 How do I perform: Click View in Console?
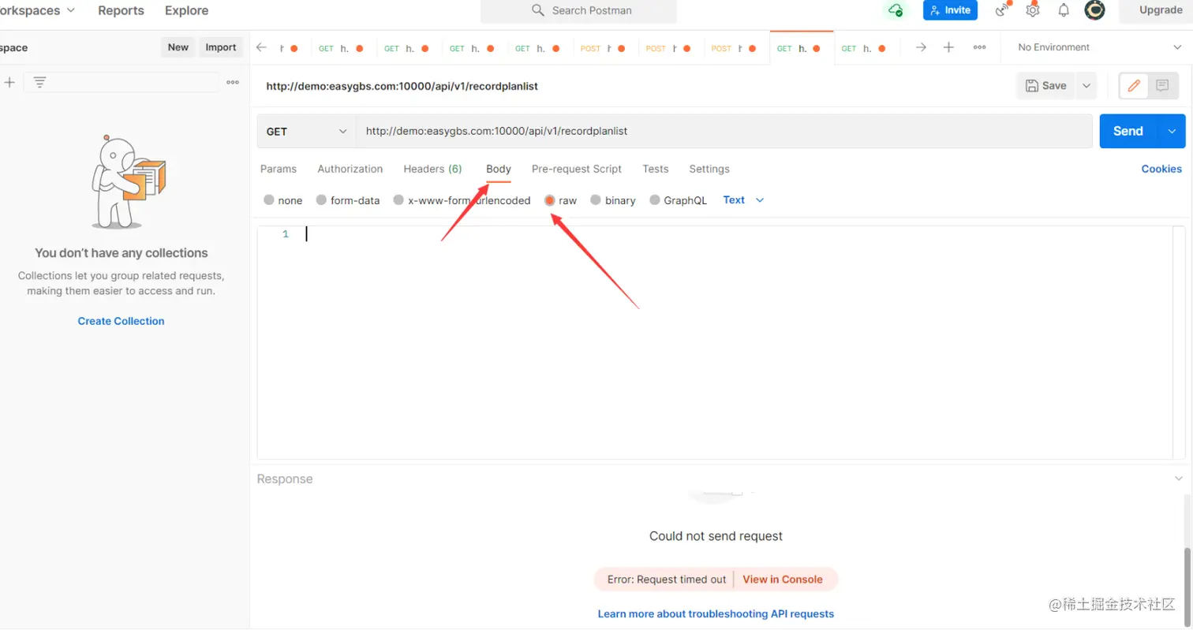[783, 580]
